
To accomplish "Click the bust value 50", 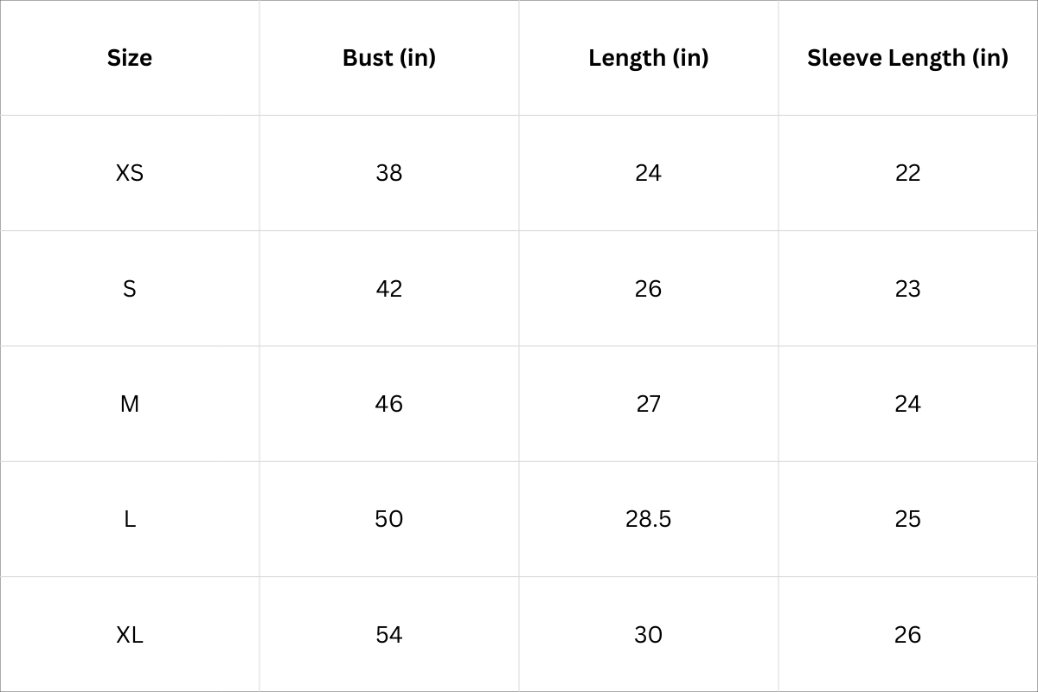I will 389,519.
